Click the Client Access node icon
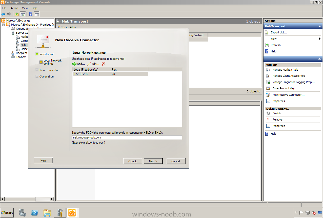The width and height of the screenshot is (323, 218). [x=18, y=41]
